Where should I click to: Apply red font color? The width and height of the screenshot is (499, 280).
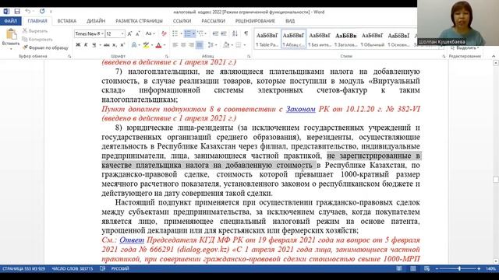click(158, 45)
